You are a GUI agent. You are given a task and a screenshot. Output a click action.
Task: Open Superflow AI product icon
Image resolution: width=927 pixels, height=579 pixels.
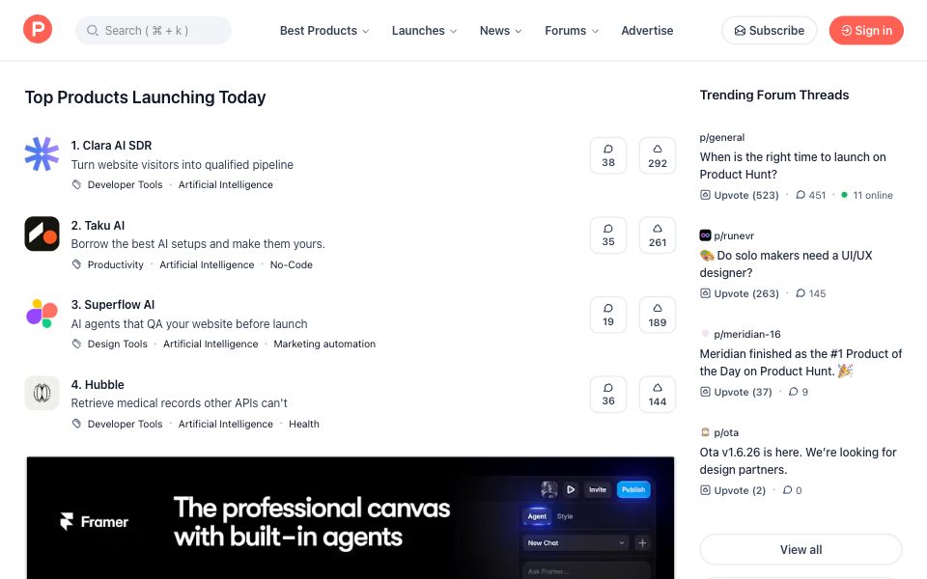coord(42,313)
